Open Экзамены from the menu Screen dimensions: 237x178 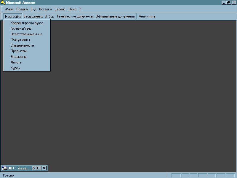pyautogui.click(x=27, y=57)
